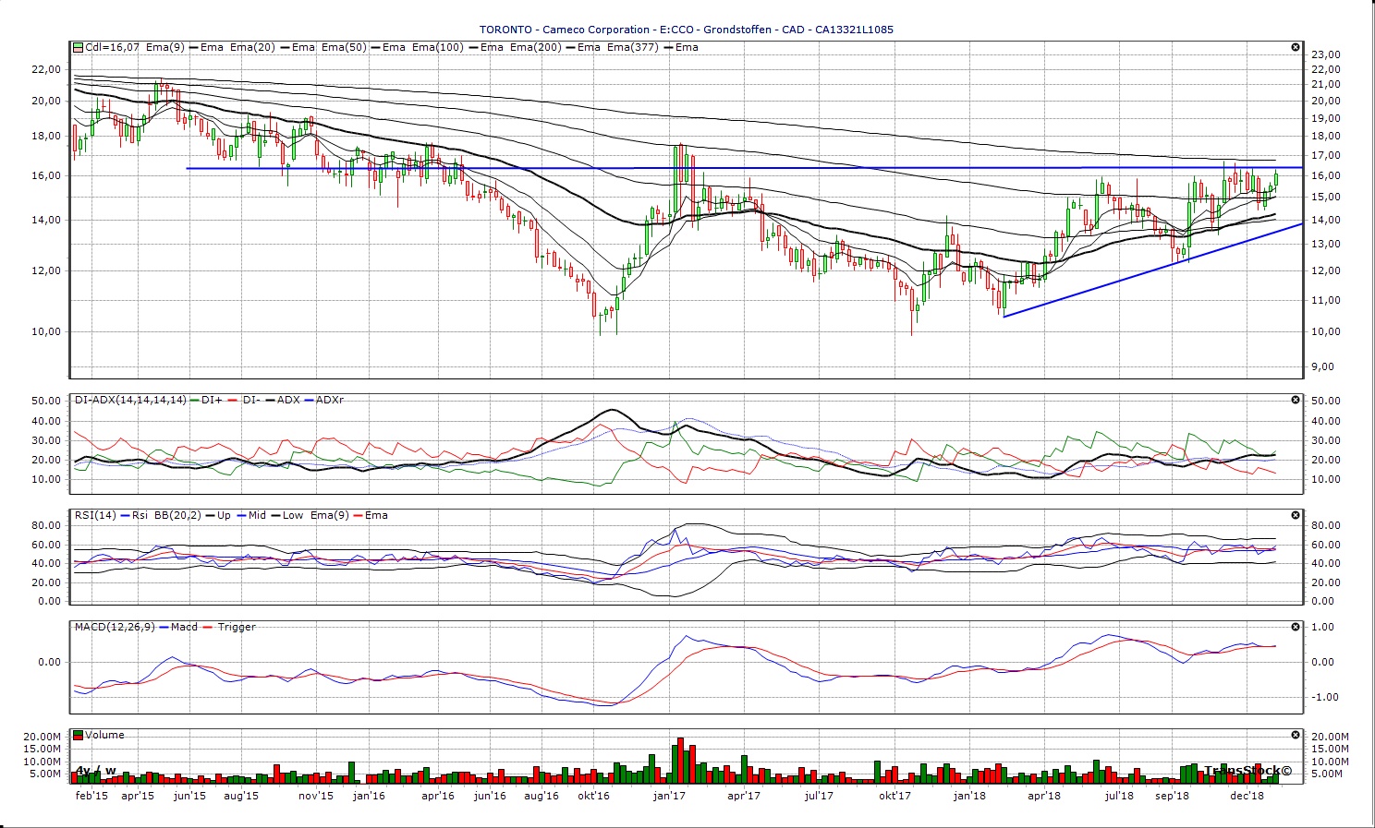This screenshot has width=1375, height=828.
Task: Close the main price chart panel
Action: point(1296,47)
